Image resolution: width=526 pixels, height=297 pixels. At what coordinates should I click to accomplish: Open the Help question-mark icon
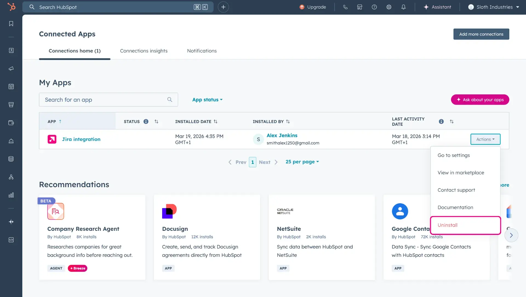click(374, 7)
